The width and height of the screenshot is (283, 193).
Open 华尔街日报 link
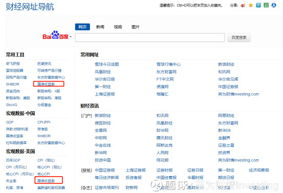(x=105, y=79)
